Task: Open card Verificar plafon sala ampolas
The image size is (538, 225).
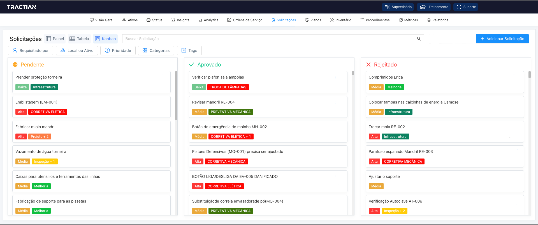Action: tap(268, 82)
